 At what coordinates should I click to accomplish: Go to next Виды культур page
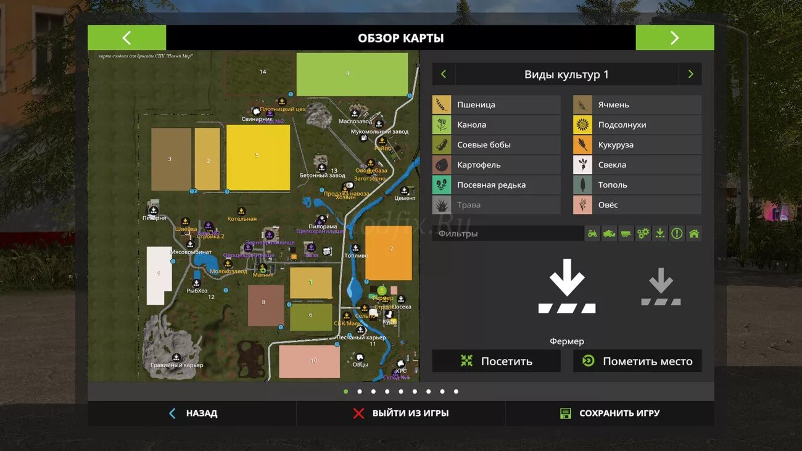click(x=690, y=74)
